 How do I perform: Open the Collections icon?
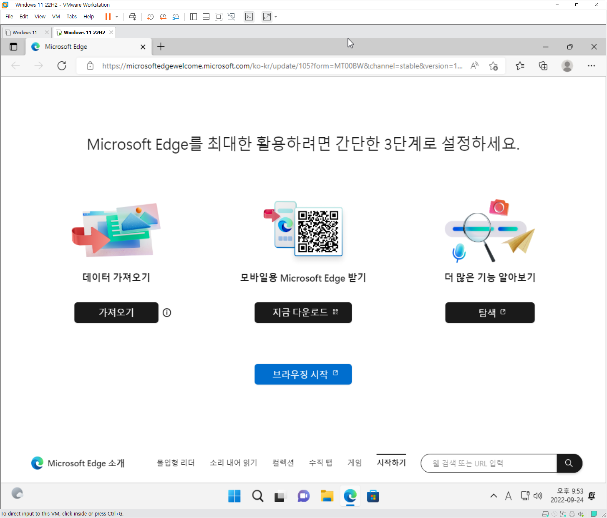tap(543, 66)
